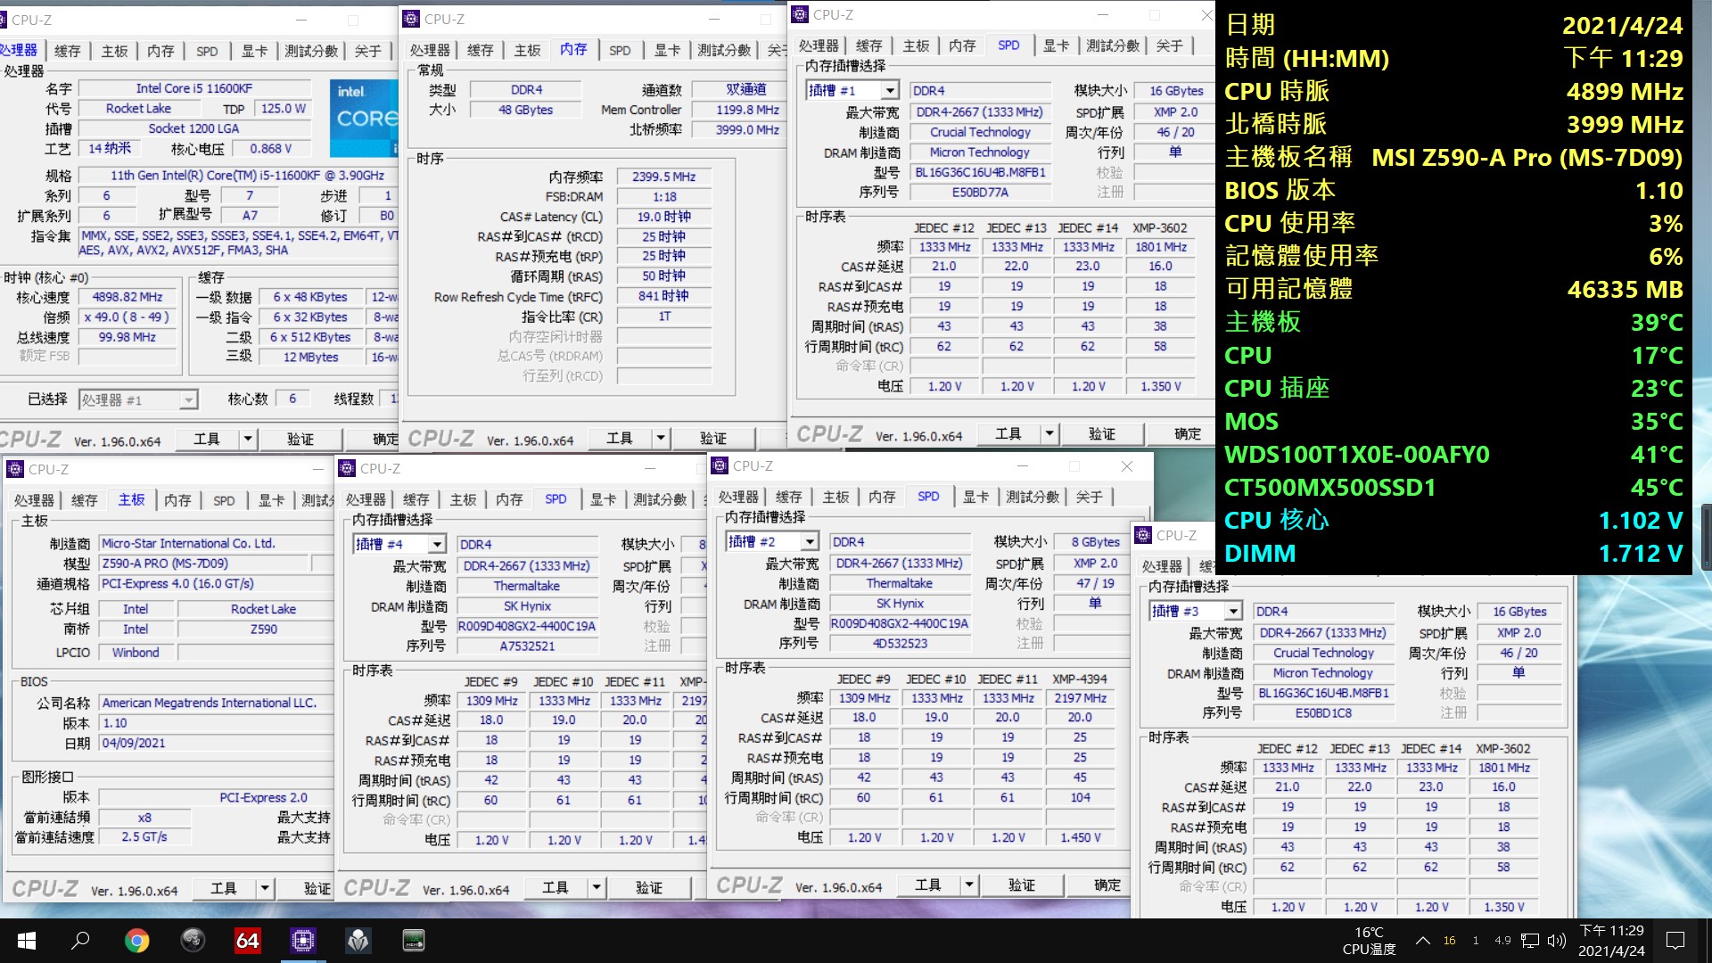The width and height of the screenshot is (1712, 963).
Task: Open 关于 tab in slot #1 window
Action: [1170, 45]
